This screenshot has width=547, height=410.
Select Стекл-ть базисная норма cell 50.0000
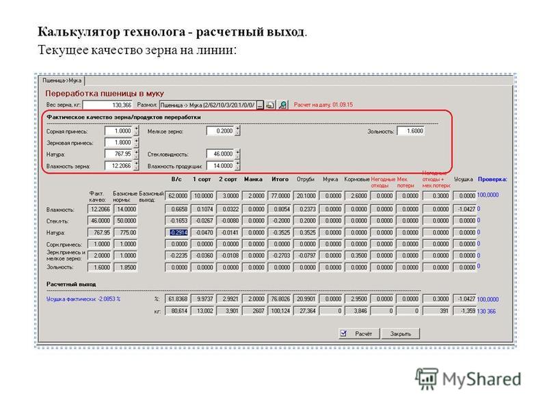(x=126, y=221)
